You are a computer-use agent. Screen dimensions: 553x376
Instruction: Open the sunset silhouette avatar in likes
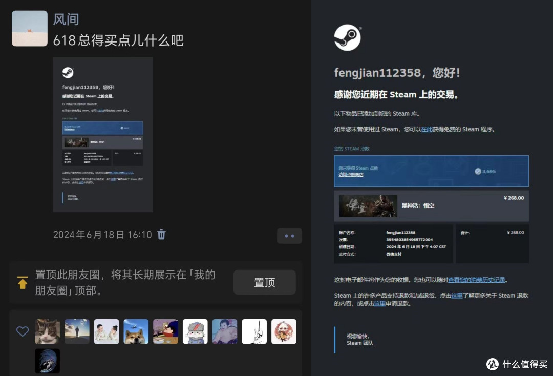click(77, 331)
